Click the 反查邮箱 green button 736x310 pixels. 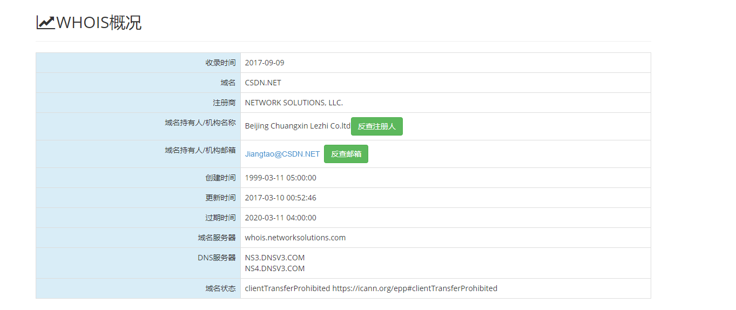[346, 154]
